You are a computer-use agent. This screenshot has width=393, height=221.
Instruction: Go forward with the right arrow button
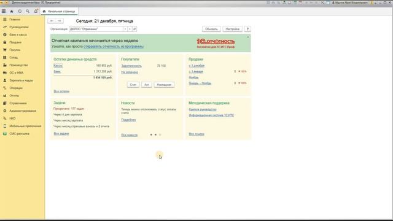(x=60, y=21)
